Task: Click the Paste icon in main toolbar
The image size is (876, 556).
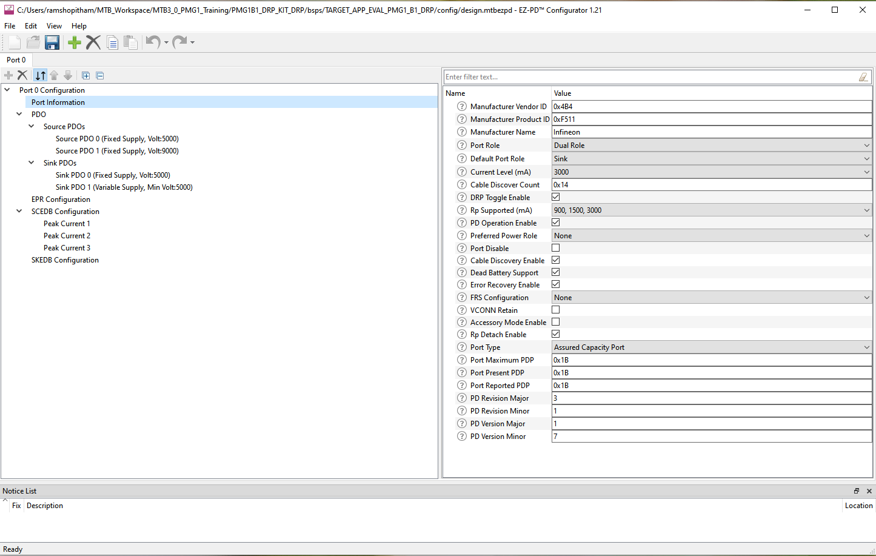Action: tap(130, 42)
